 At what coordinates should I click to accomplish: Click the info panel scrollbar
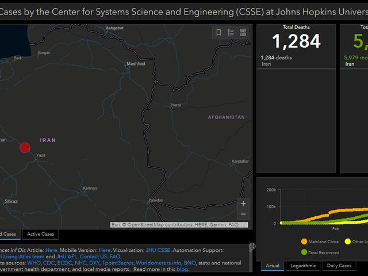point(251,260)
